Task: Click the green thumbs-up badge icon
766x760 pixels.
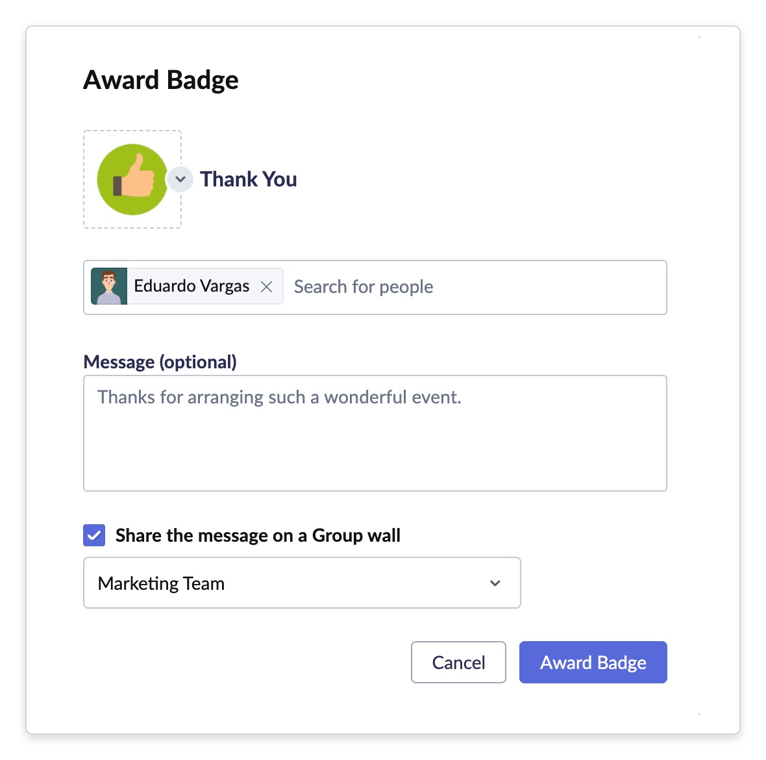Action: 132,179
